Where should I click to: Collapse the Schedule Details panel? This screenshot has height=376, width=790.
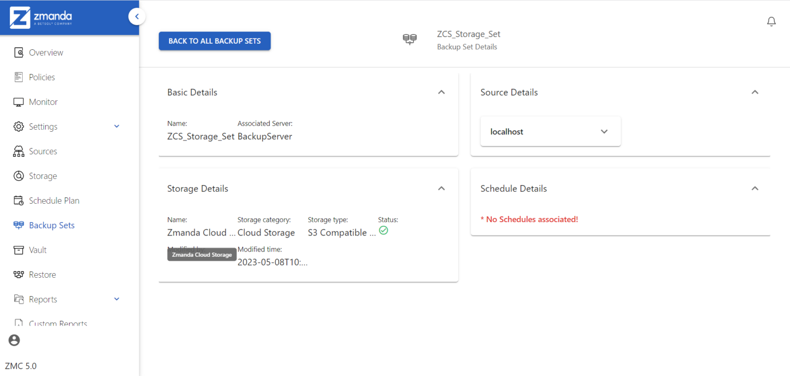[755, 188]
